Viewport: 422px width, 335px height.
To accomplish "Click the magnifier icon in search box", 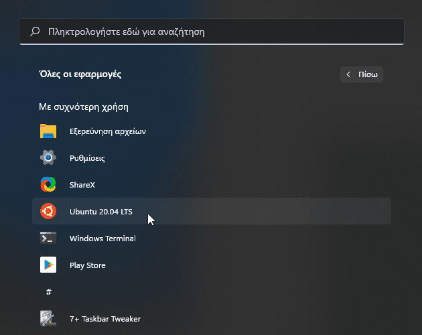I will click(35, 31).
